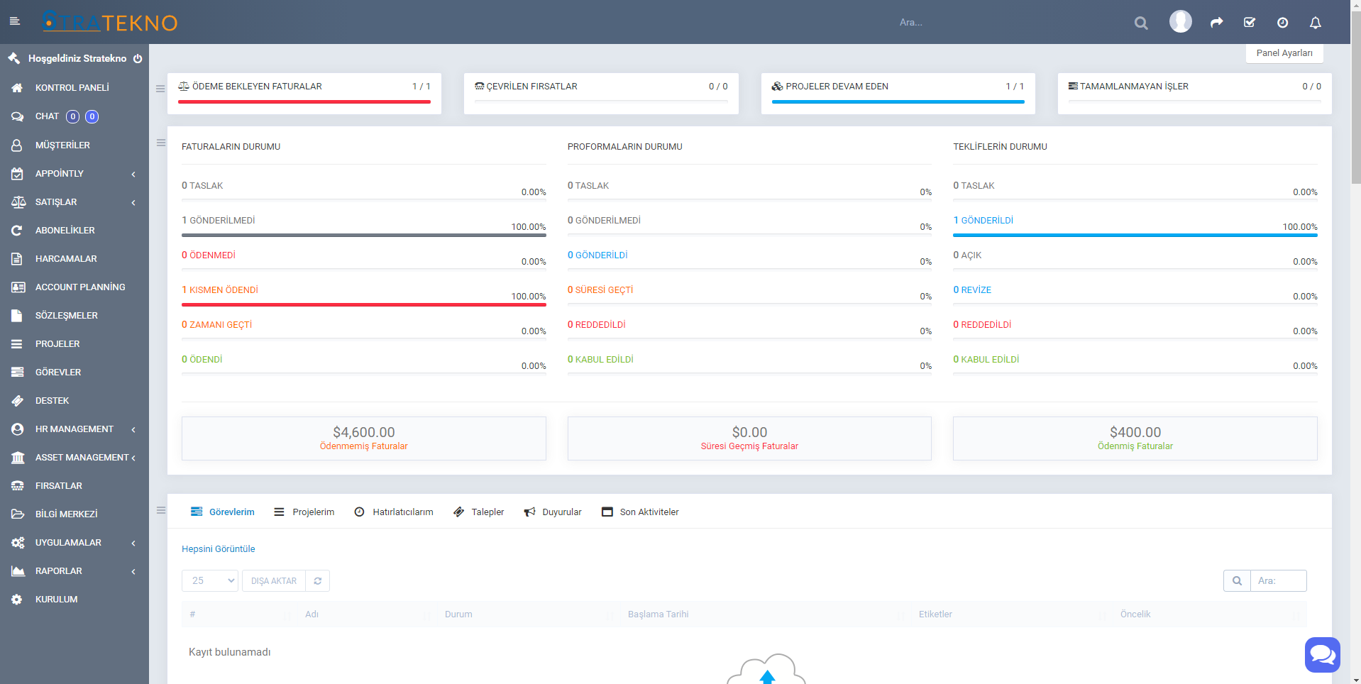Click the home icon for Kontrol Paneli
This screenshot has height=684, width=1361.
(x=18, y=88)
